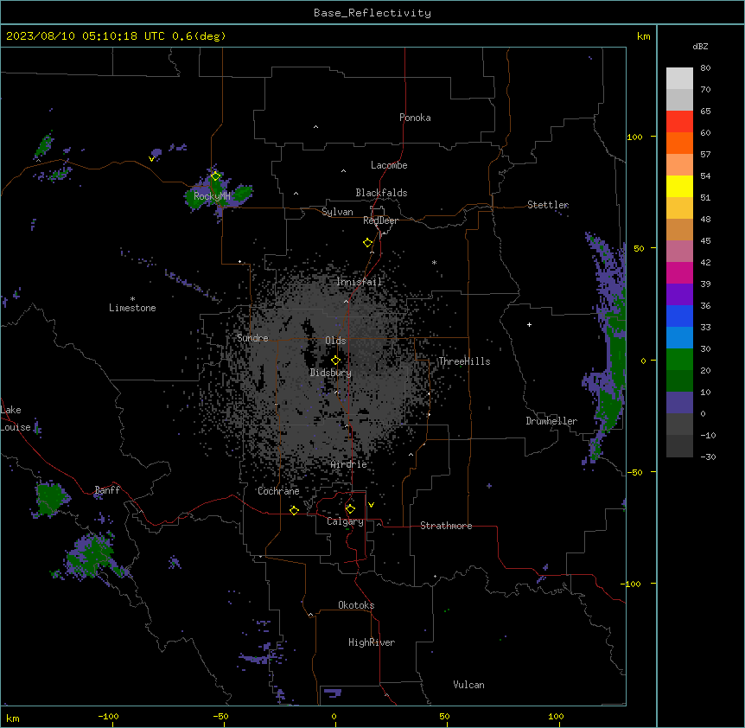Click the Strathmore label
Screen dimensions: 745x728
click(x=446, y=526)
